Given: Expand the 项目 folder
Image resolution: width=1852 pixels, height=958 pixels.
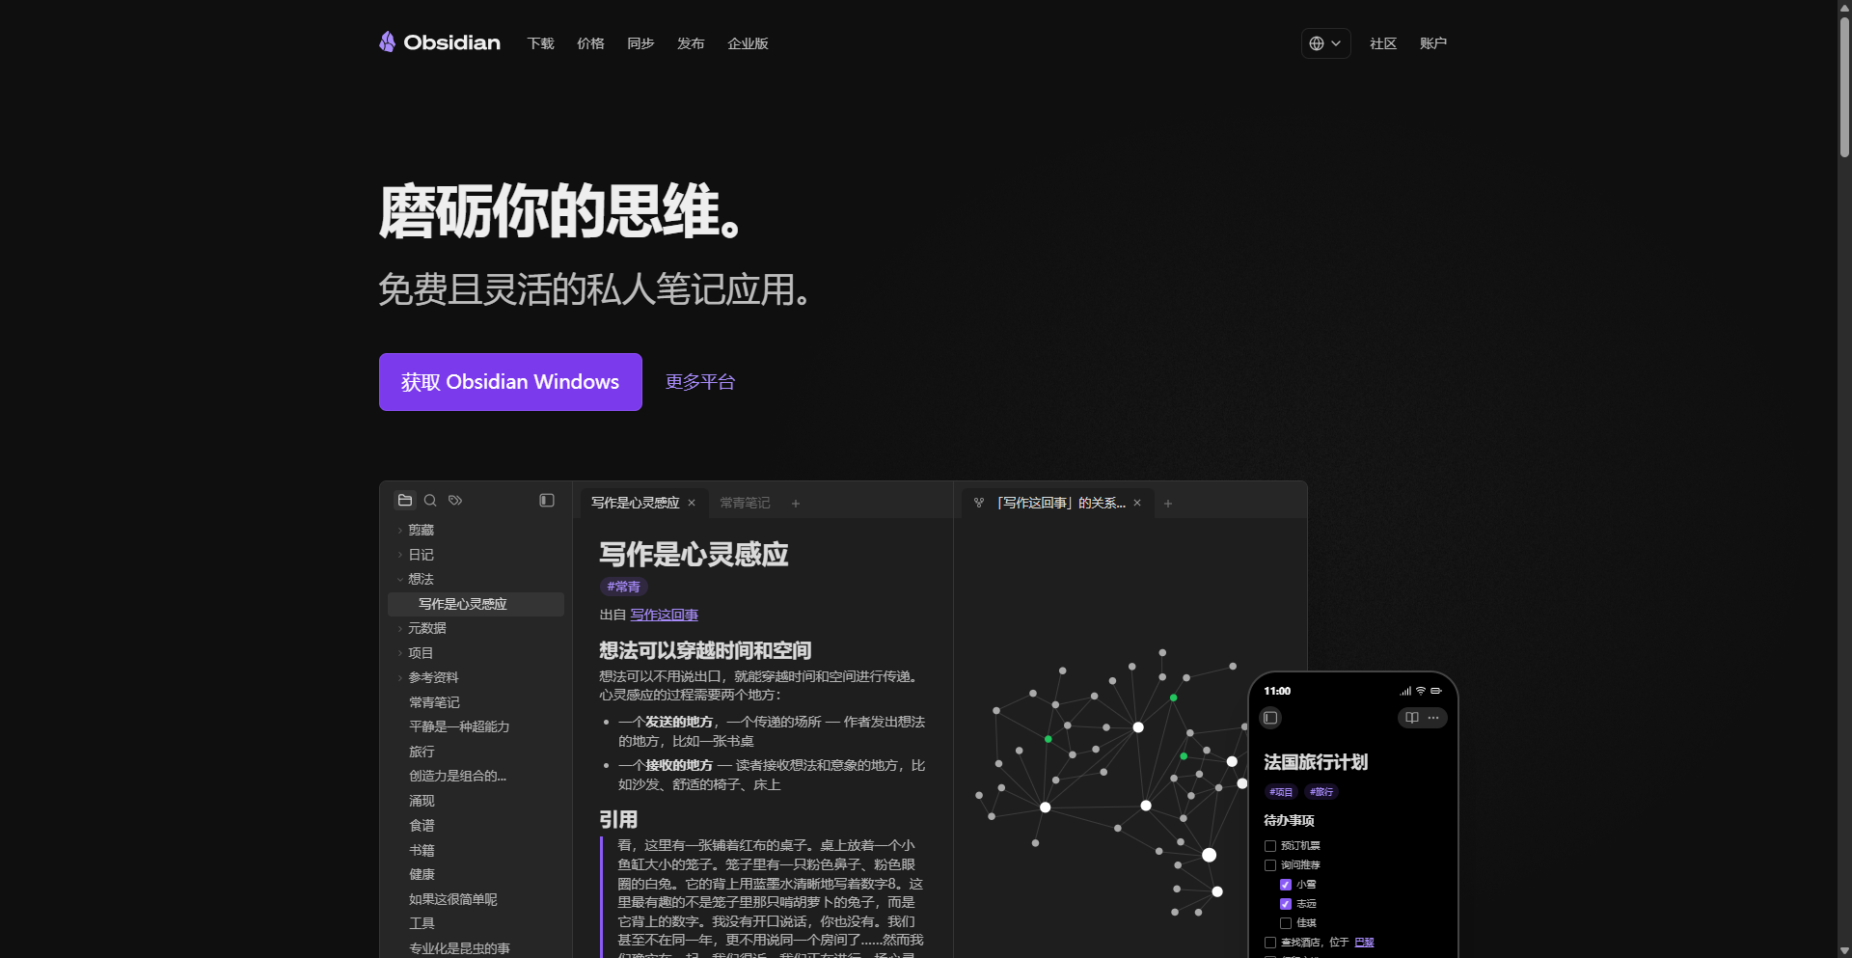Looking at the screenshot, I should tap(421, 653).
